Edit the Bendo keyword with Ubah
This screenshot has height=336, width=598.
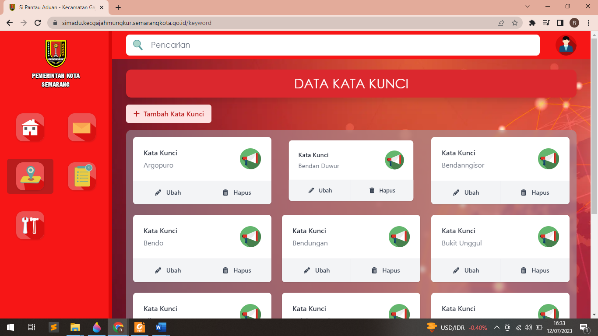[x=168, y=270]
